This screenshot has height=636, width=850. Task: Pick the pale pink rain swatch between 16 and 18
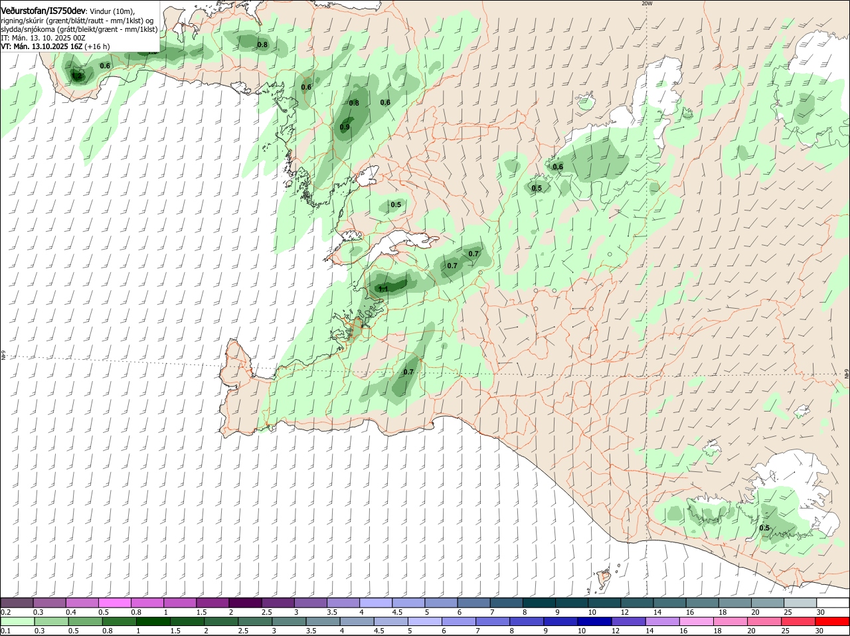coord(697,621)
